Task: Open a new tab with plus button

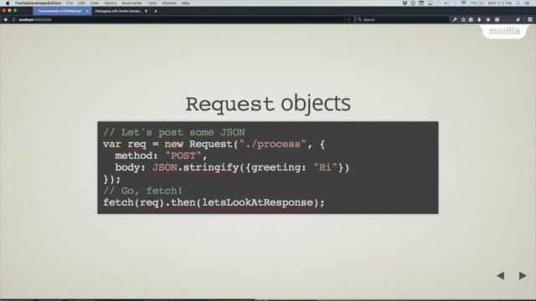Action: click(x=156, y=11)
